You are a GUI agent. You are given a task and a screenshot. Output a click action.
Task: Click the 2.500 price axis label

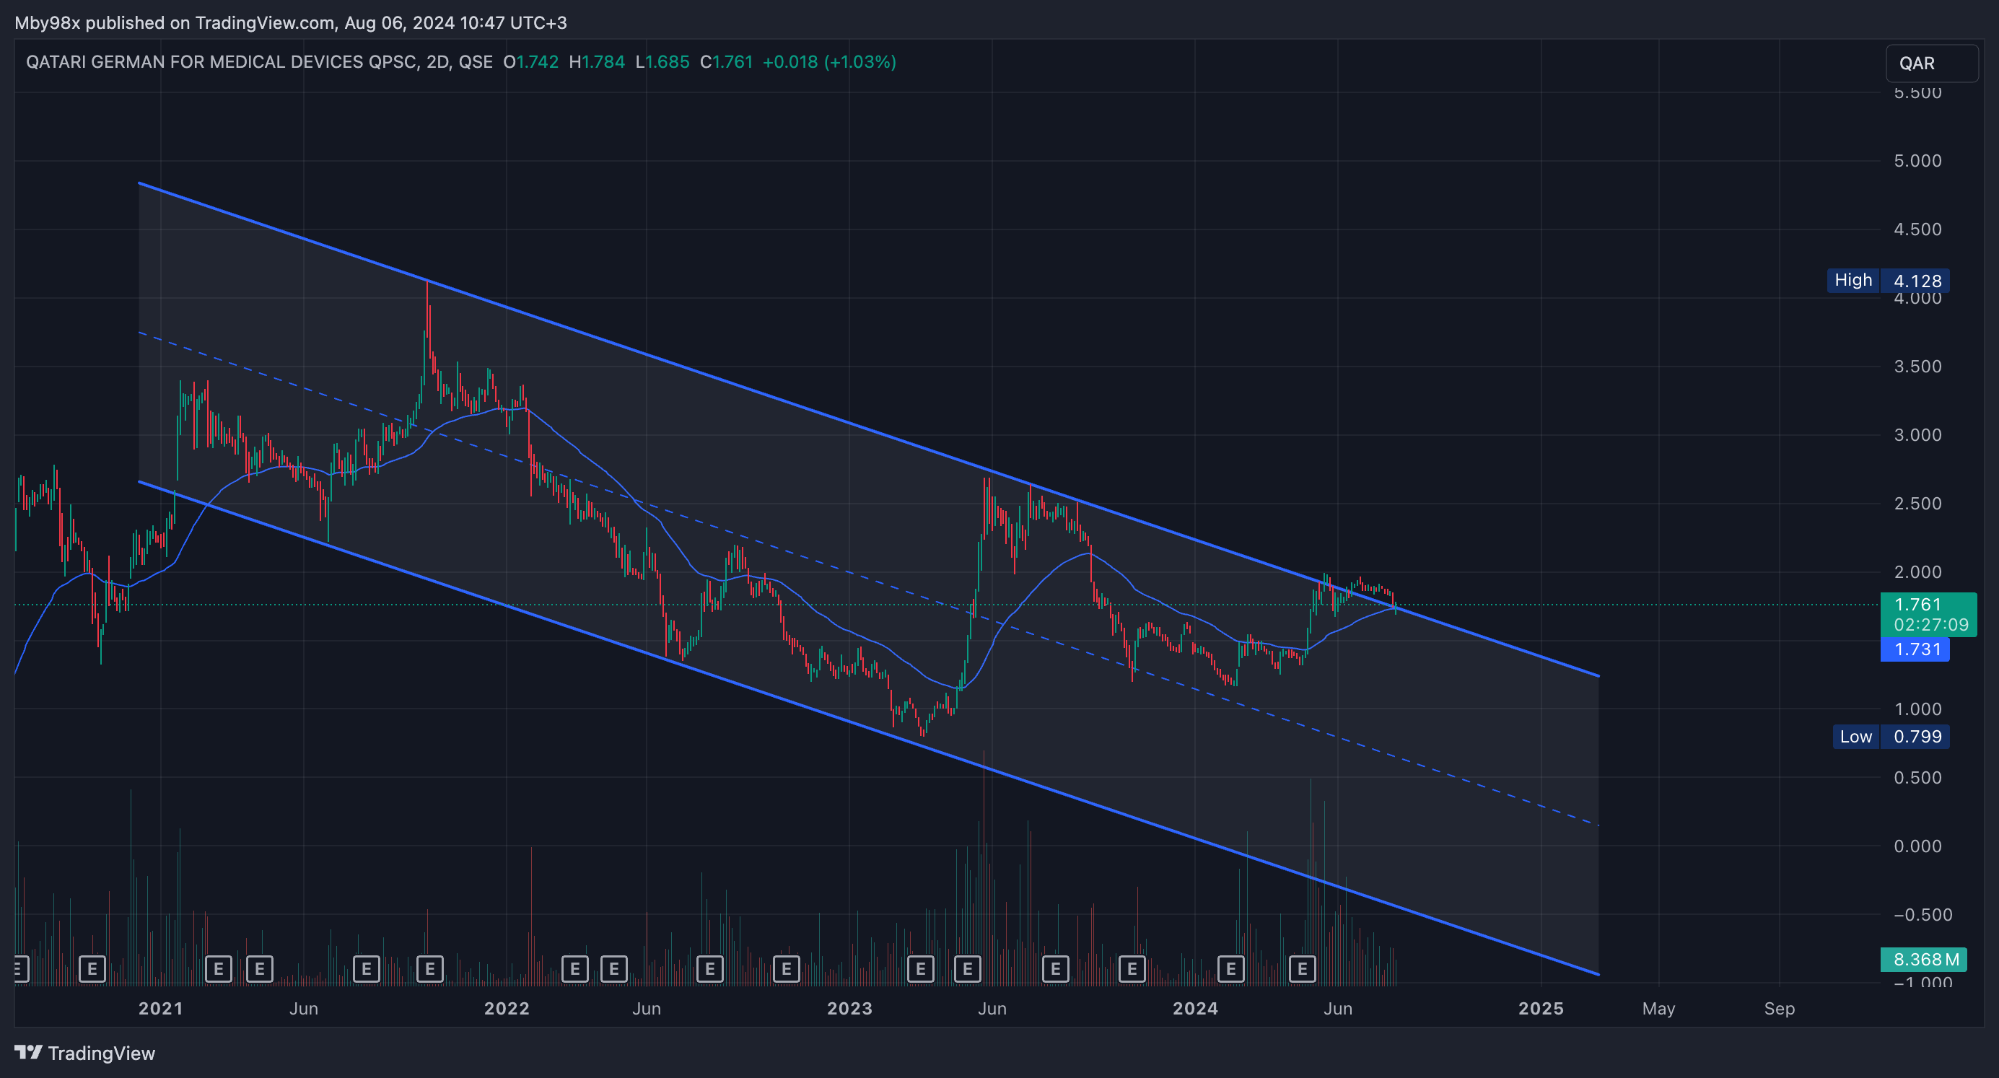(1917, 503)
